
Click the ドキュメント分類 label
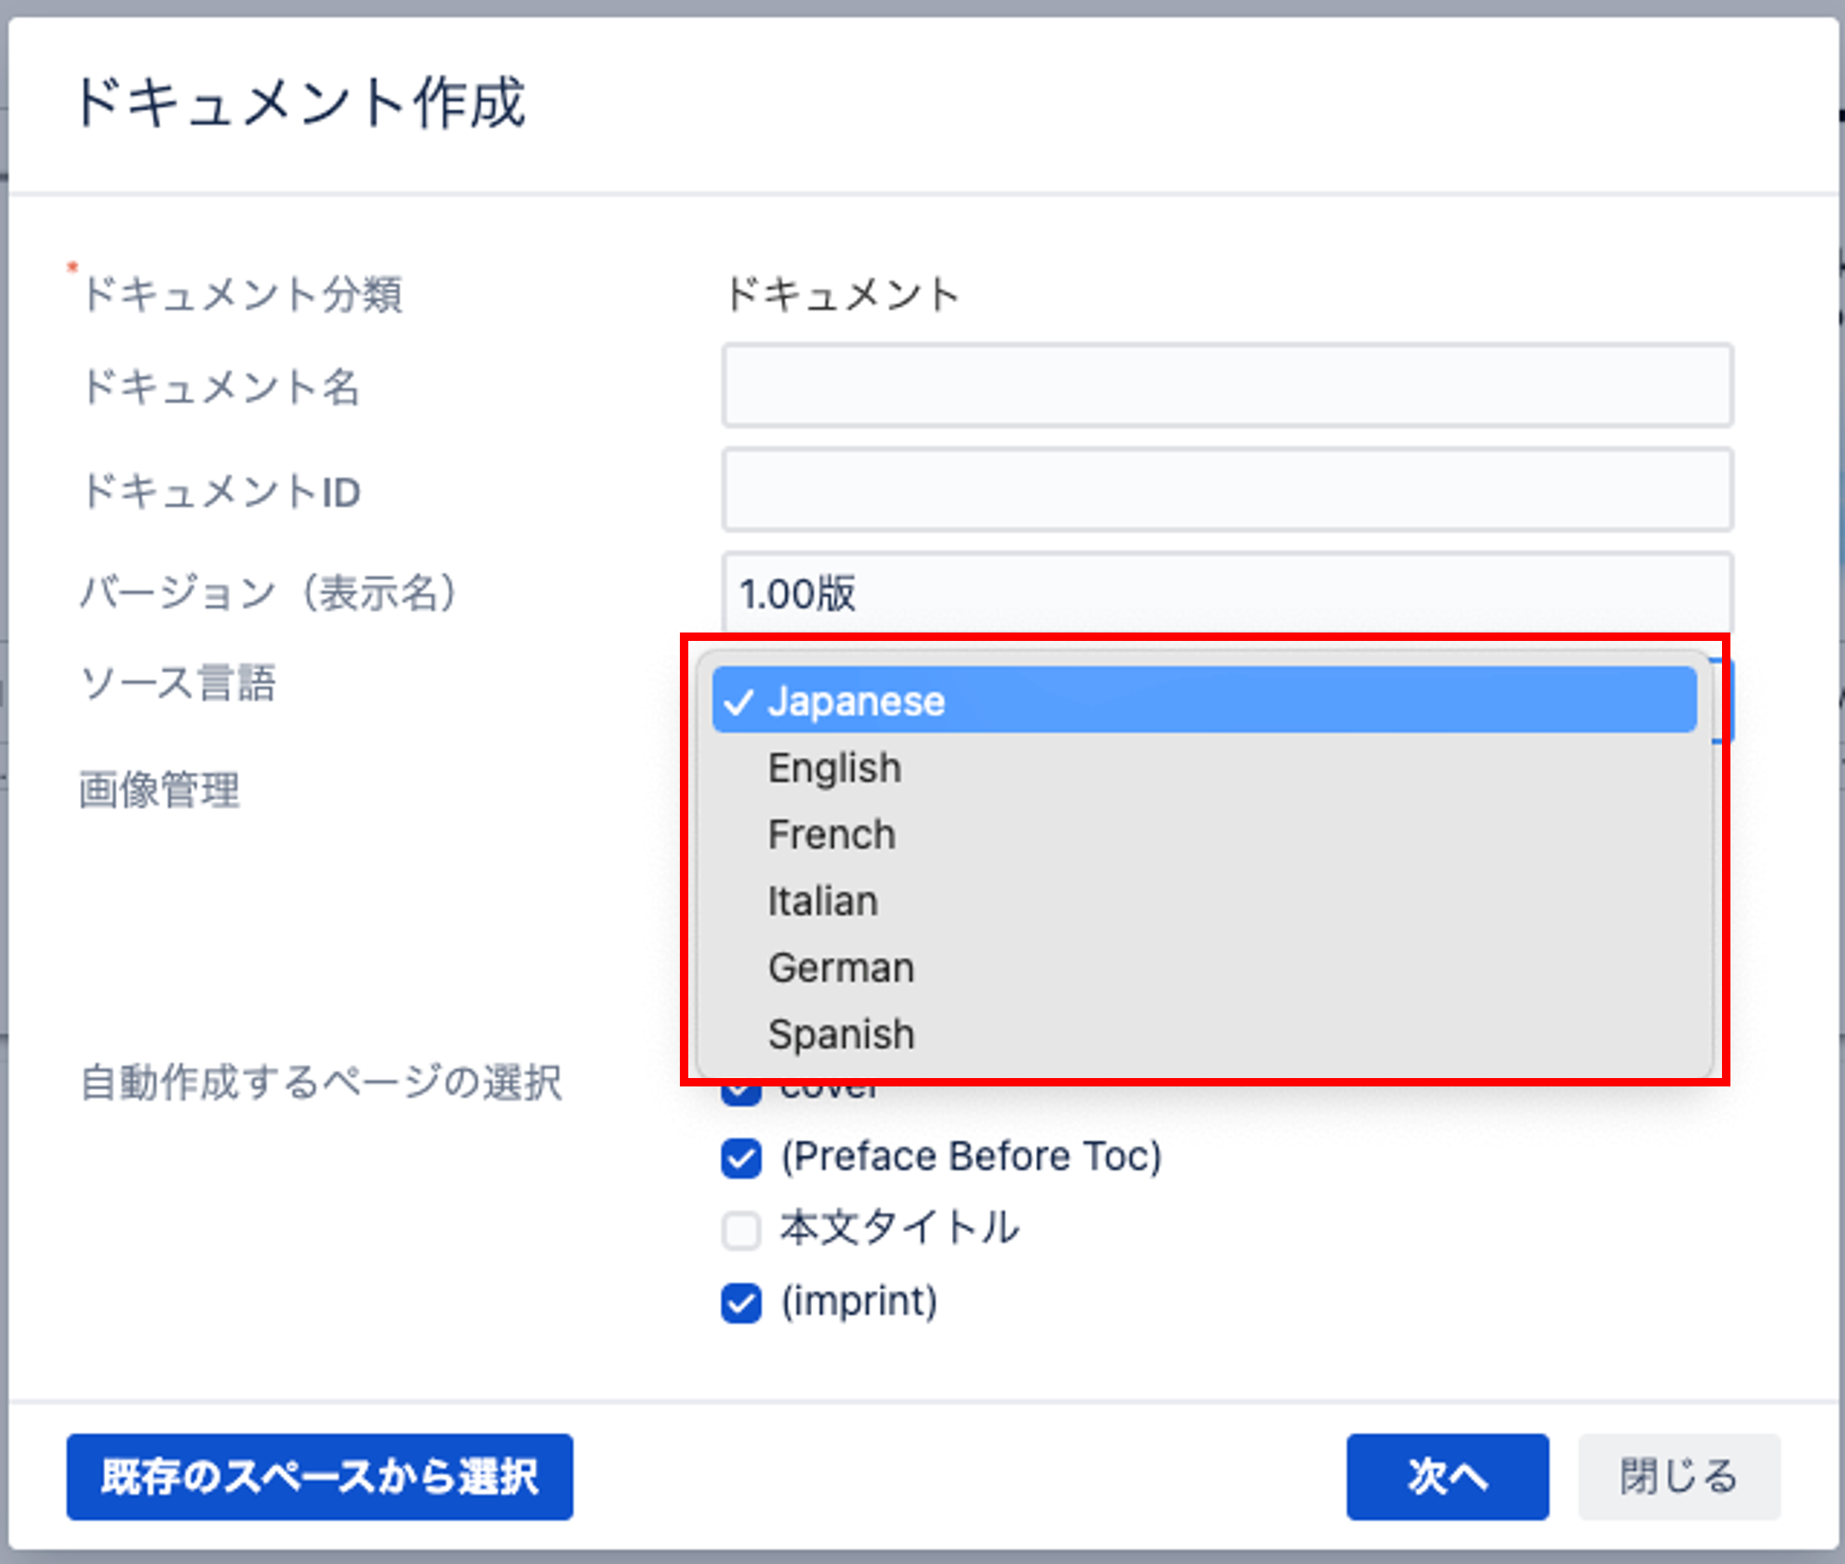242,293
